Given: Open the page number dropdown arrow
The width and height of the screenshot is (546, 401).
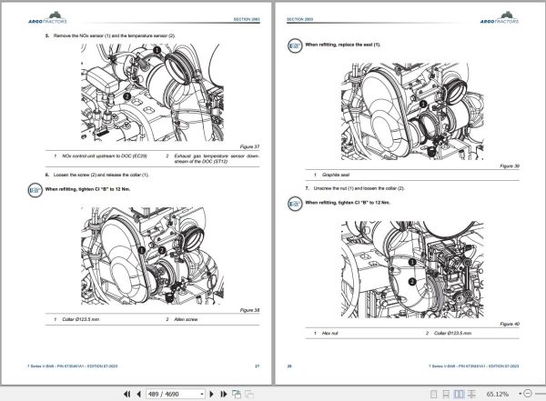Looking at the screenshot, I should [202, 394].
